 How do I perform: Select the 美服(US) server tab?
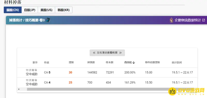click(x=46, y=10)
